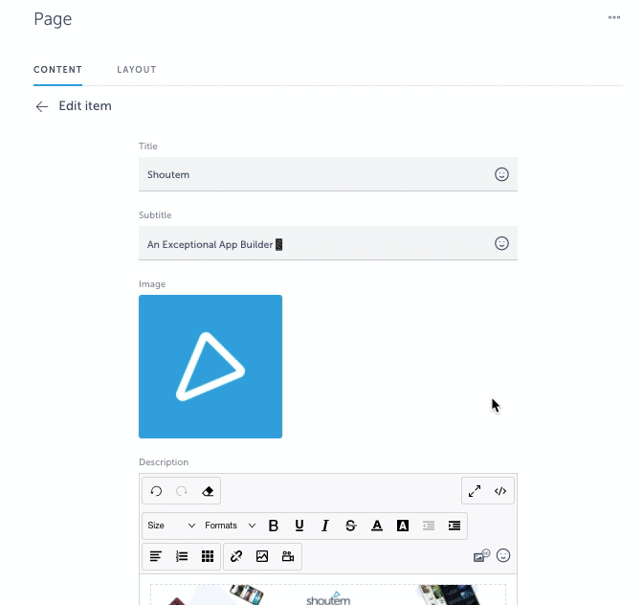Insert a link with the chain icon

(x=236, y=556)
